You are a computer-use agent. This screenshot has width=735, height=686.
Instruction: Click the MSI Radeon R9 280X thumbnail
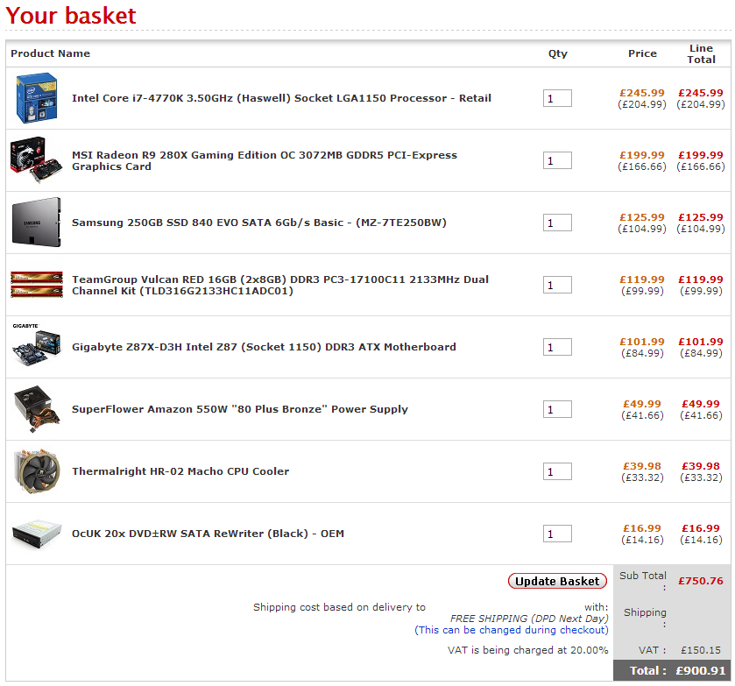tap(37, 160)
